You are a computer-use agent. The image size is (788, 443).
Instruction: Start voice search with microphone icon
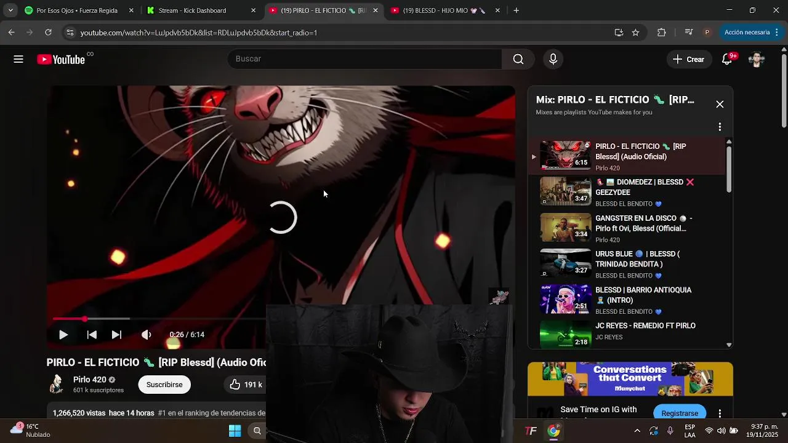coord(553,59)
